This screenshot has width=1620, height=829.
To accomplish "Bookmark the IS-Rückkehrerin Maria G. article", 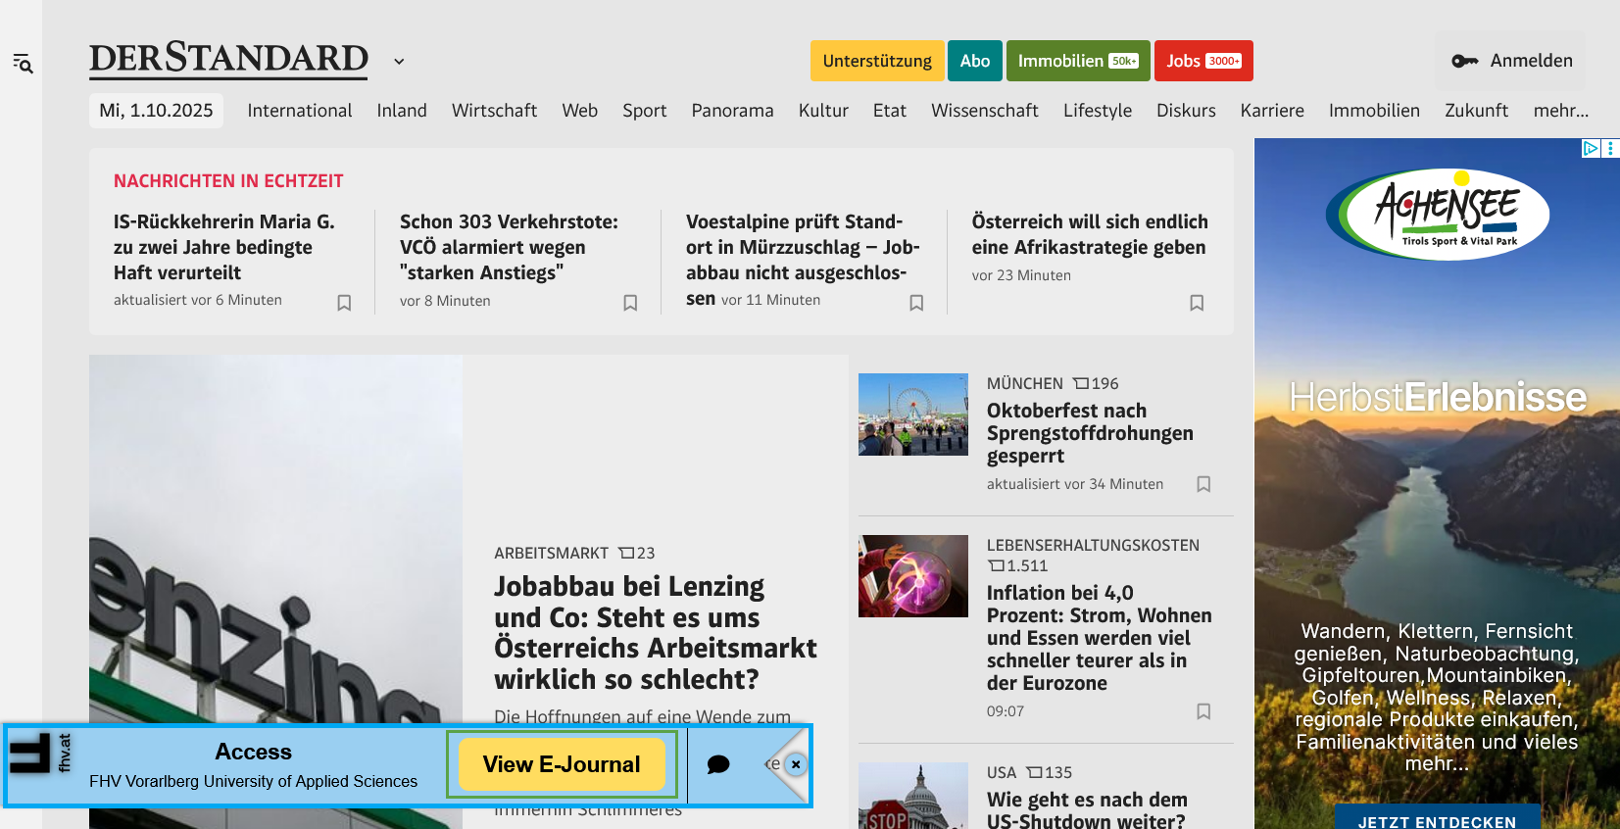I will [x=344, y=303].
